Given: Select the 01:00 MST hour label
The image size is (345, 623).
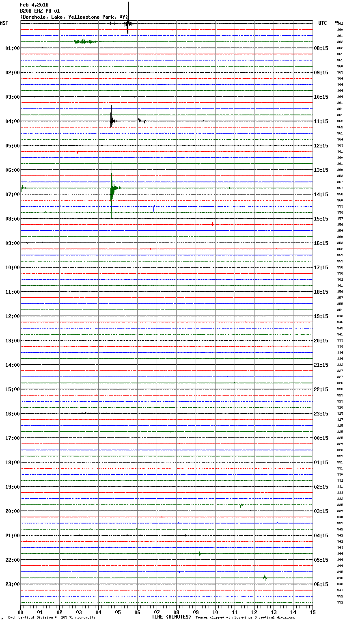Looking at the screenshot, I should coord(12,48).
